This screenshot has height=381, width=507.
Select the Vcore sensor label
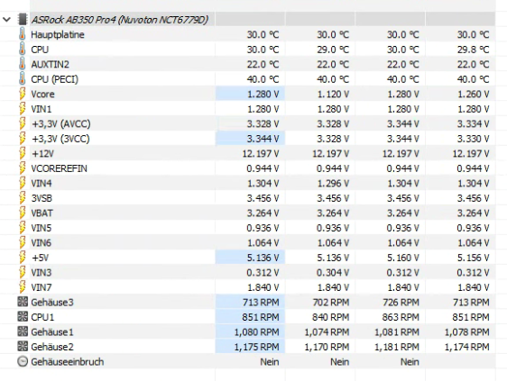[x=42, y=94]
